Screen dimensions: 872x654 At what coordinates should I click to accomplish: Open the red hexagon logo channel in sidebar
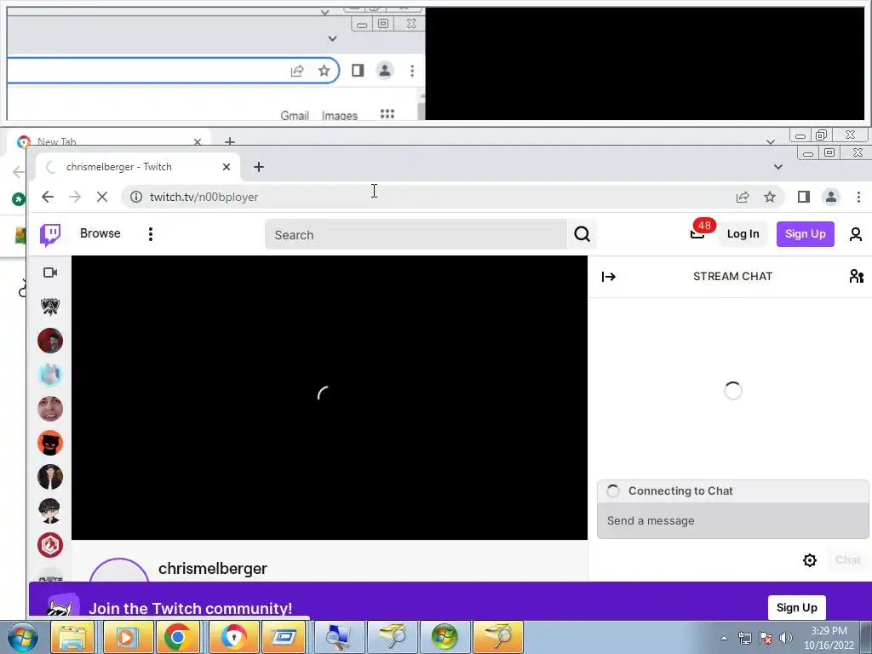(x=50, y=545)
